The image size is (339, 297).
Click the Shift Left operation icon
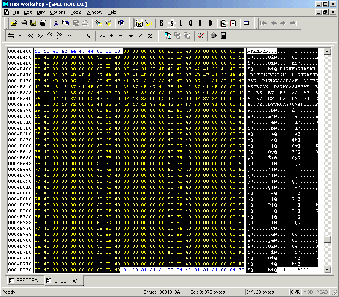[30, 35]
